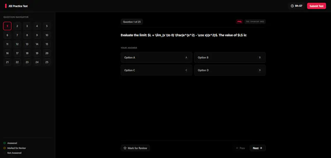Navigate to question 15
This screenshot has width=331, height=158.
[47, 44]
